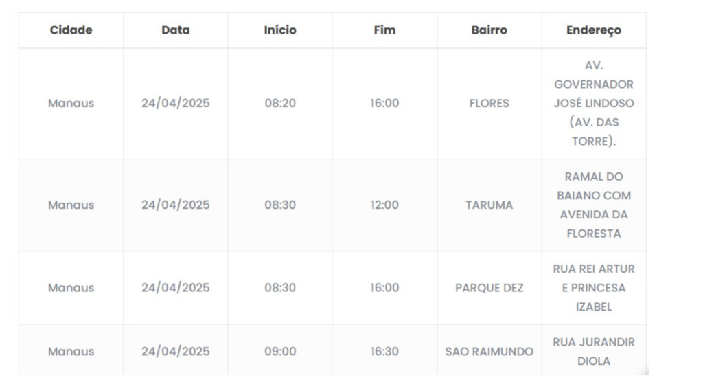Click Manaus in the FLORES row

71,104
